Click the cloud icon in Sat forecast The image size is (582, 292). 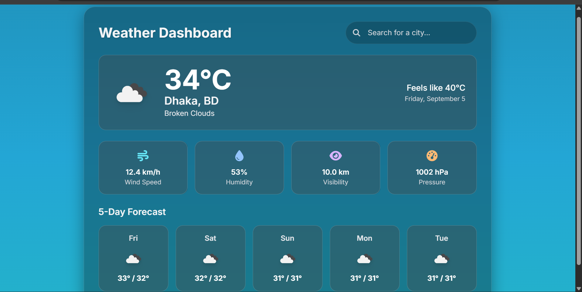[x=211, y=259]
